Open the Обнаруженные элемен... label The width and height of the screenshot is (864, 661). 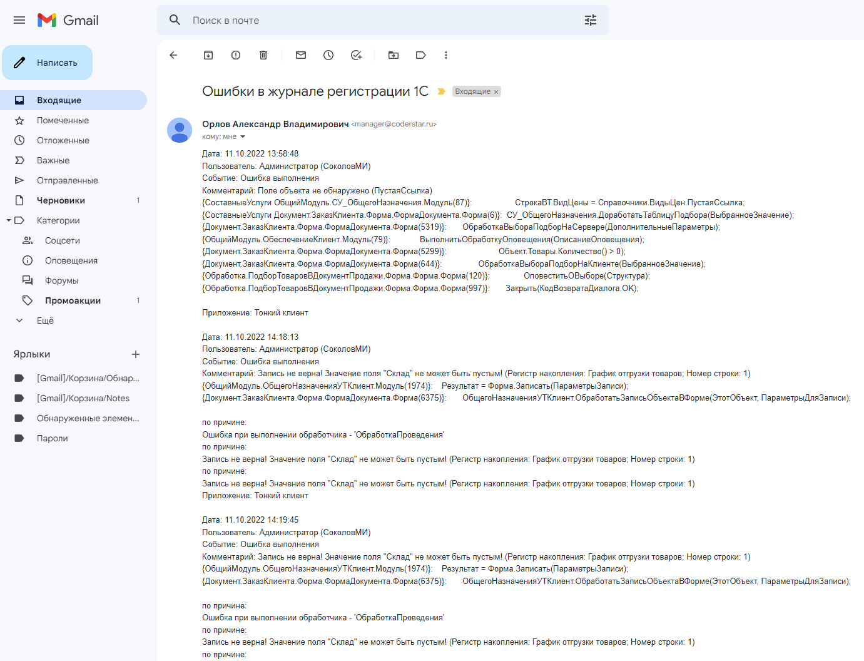point(73,418)
